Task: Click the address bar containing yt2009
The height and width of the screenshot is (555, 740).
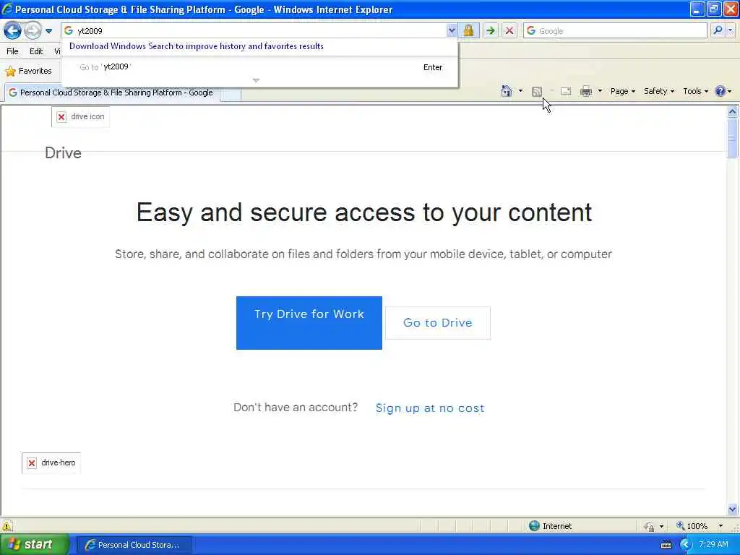Action: point(254,30)
